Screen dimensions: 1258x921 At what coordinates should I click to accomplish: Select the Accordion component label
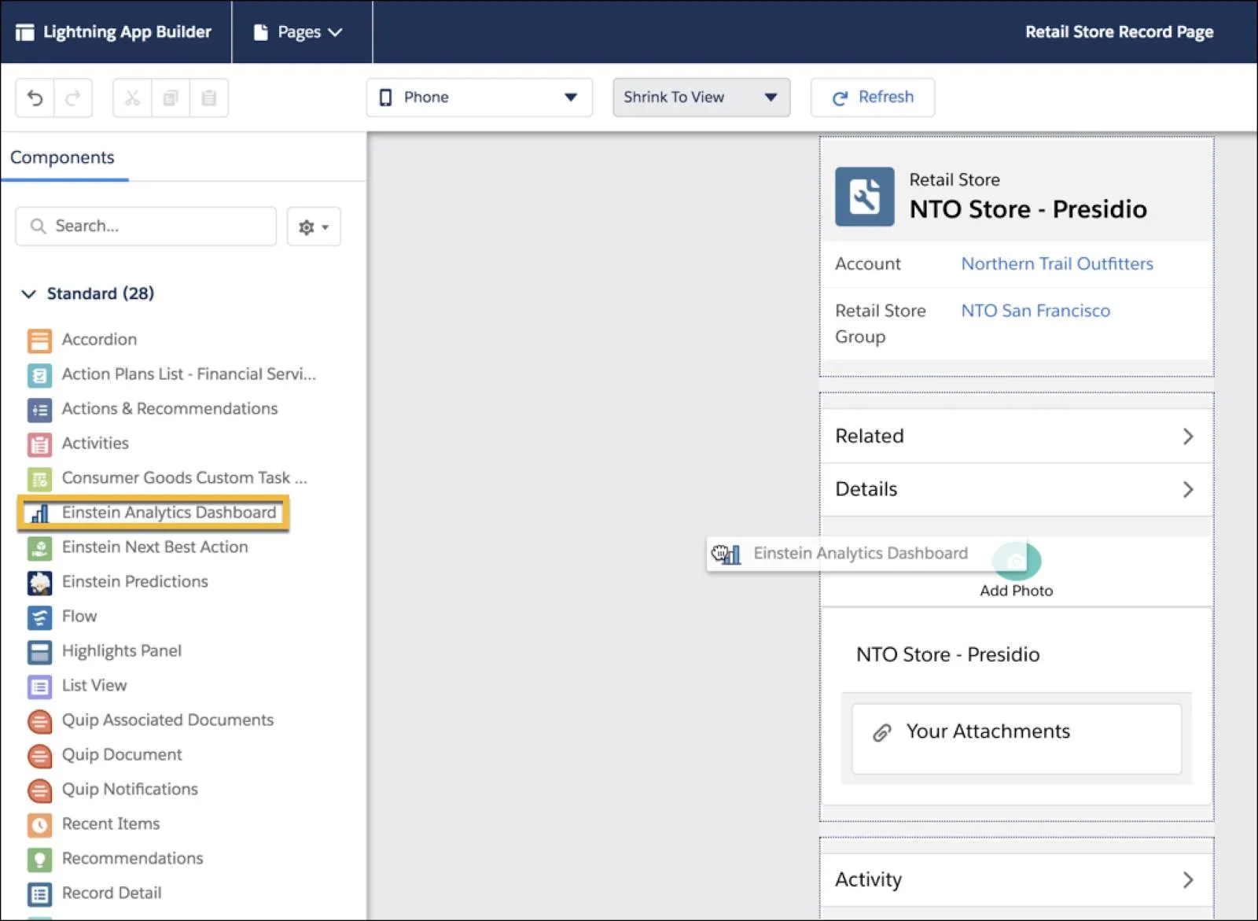(99, 340)
